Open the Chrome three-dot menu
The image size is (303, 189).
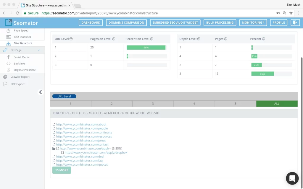pyautogui.click(x=299, y=13)
